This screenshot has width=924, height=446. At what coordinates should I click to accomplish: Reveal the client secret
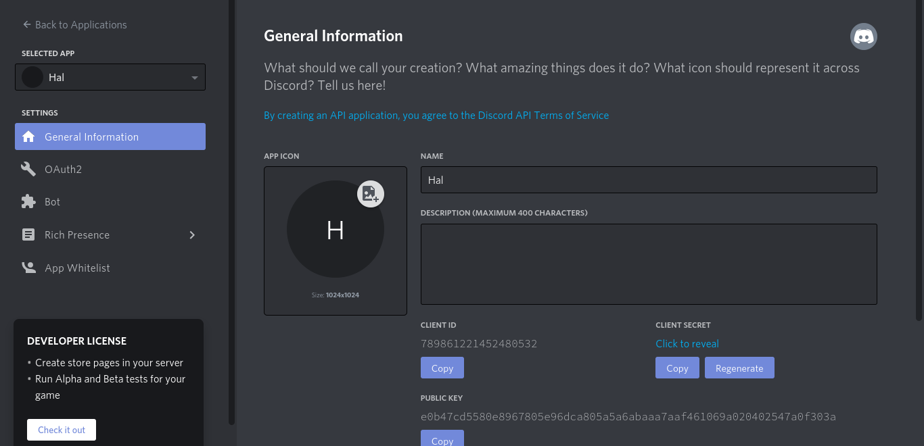click(687, 343)
